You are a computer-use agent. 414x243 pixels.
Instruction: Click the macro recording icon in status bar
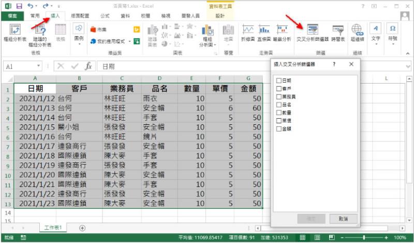click(x=23, y=237)
